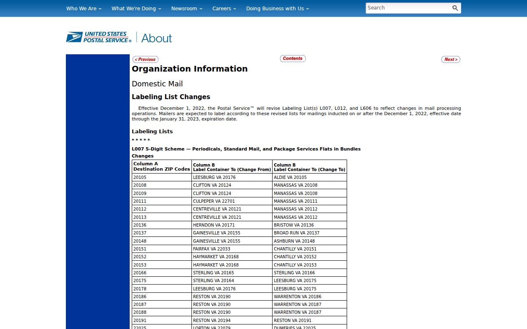The width and height of the screenshot is (527, 329).
Task: Expand the What We're Doing menu
Action: [x=136, y=8]
